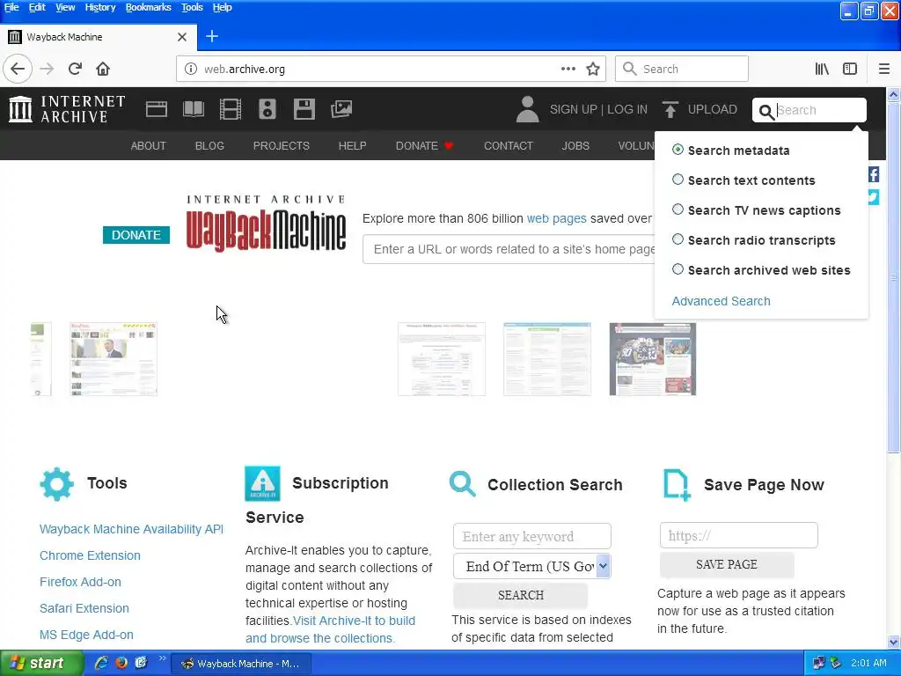Open the Software floppy disk icon
The height and width of the screenshot is (676, 901).
[304, 109]
